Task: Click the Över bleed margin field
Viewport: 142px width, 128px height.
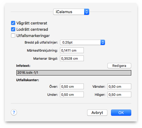Action: click(72, 87)
